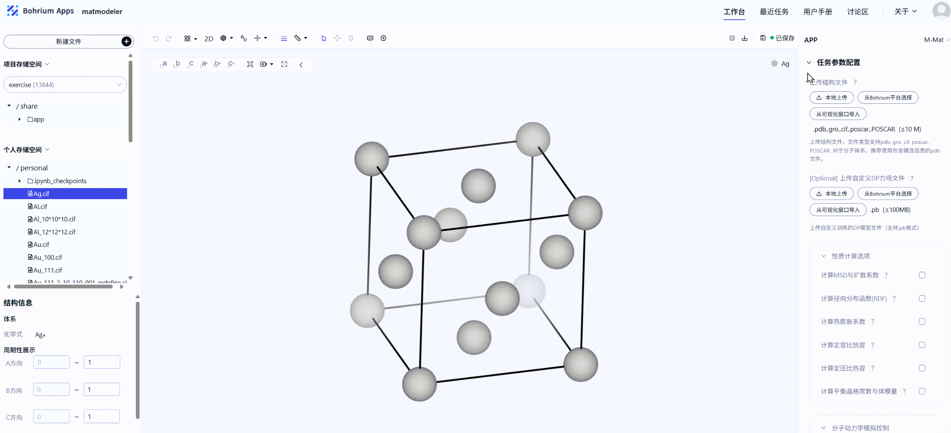View structure along the b axis
This screenshot has height=433, width=951.
[177, 64]
